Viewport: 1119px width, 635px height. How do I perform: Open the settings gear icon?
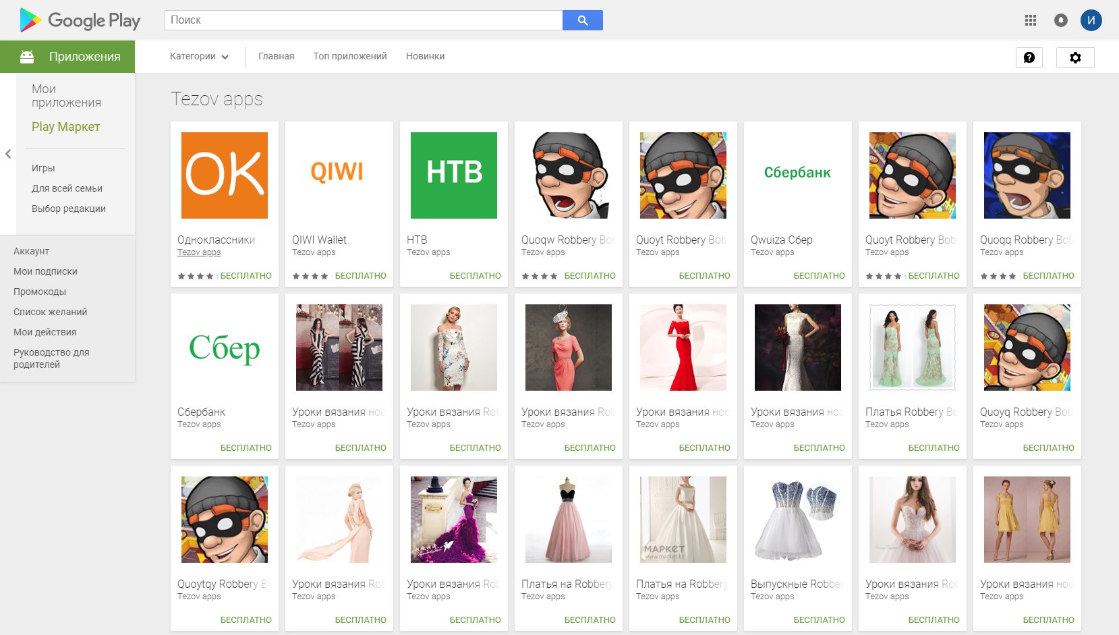1075,57
